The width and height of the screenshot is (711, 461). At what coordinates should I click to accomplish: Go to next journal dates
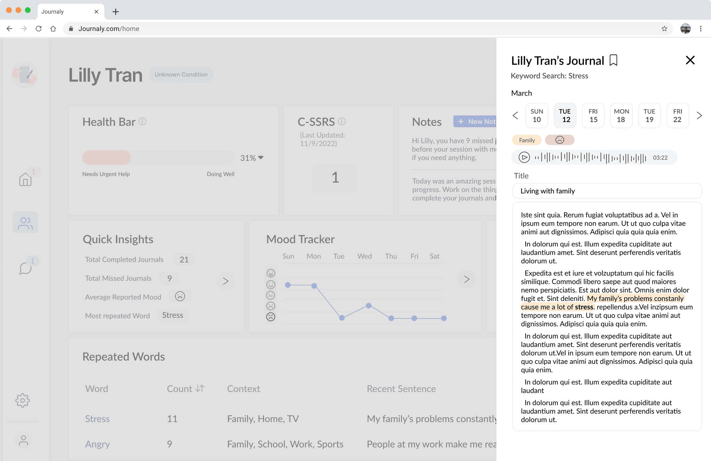tap(699, 115)
